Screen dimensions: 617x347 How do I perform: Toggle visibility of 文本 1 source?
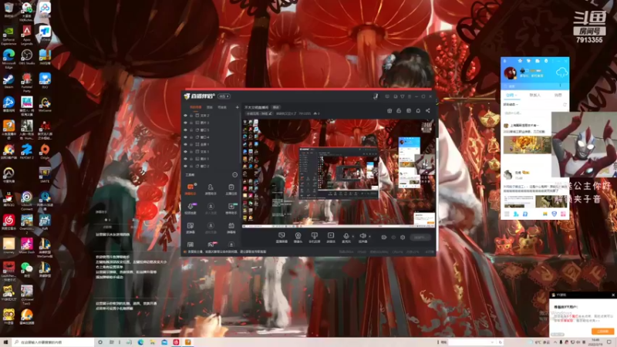(185, 151)
